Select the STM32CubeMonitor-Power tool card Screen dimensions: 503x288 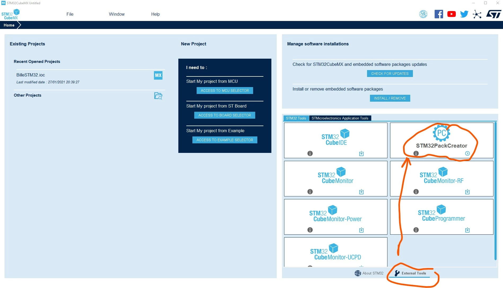tap(336, 217)
